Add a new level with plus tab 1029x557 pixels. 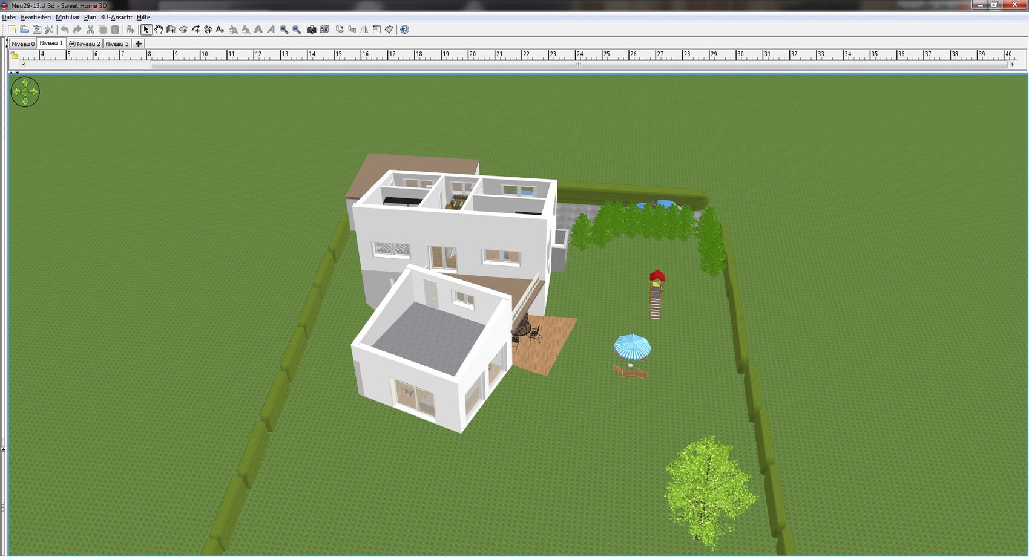point(139,44)
